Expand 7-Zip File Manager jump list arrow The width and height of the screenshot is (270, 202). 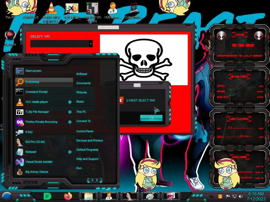tap(70, 112)
